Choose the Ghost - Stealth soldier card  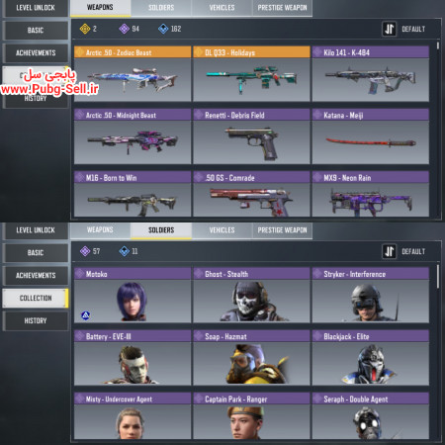click(251, 295)
